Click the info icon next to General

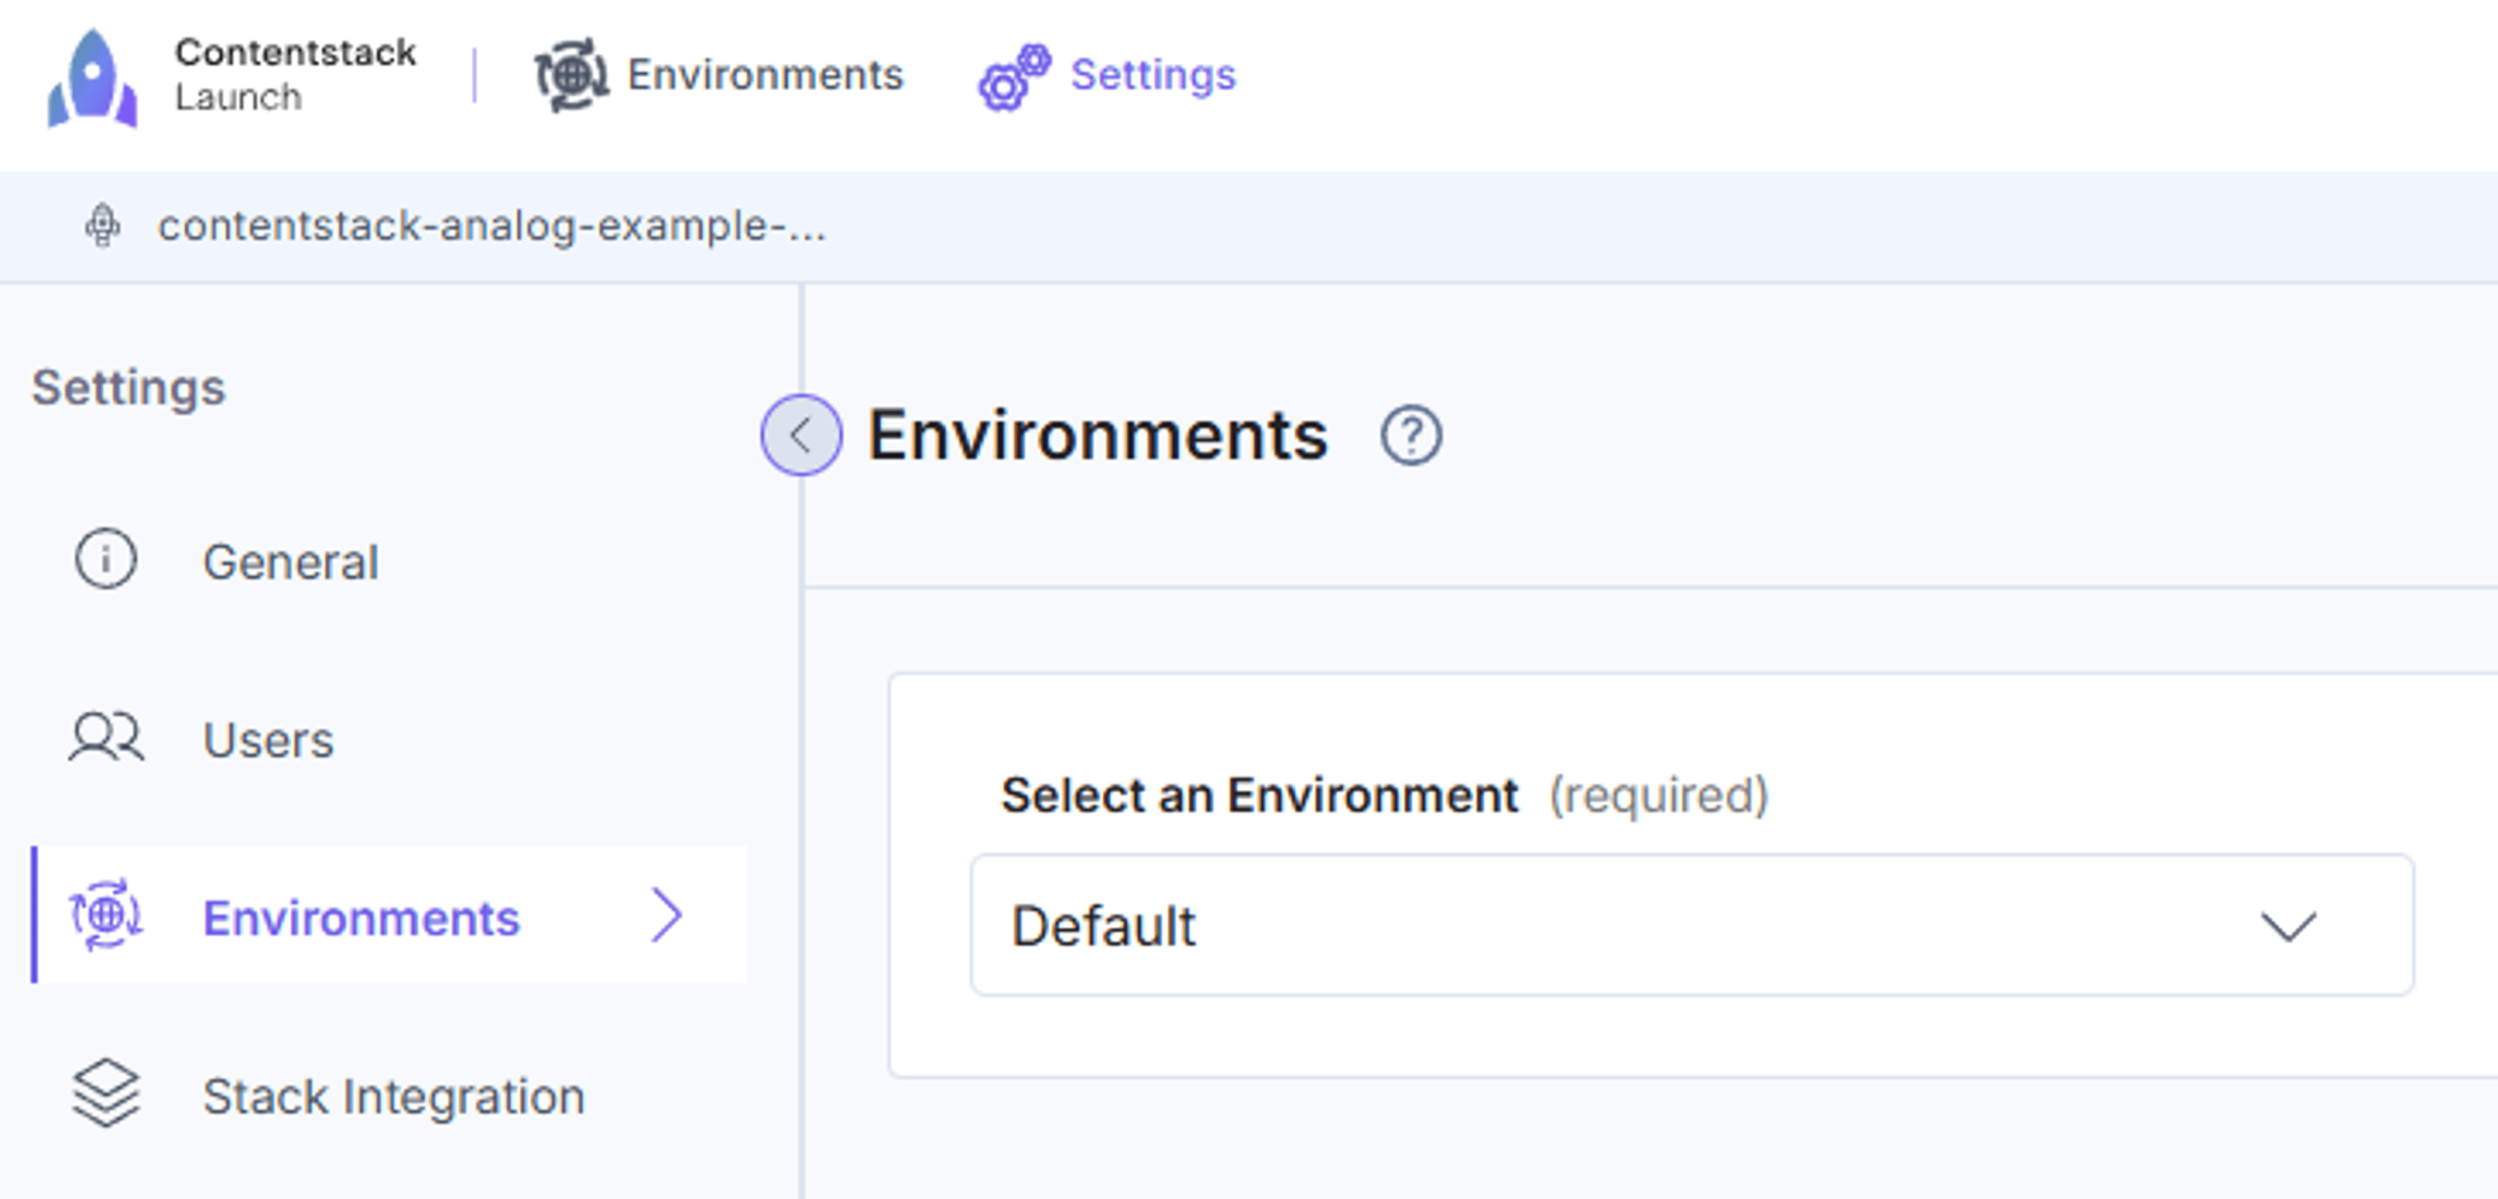coord(105,559)
